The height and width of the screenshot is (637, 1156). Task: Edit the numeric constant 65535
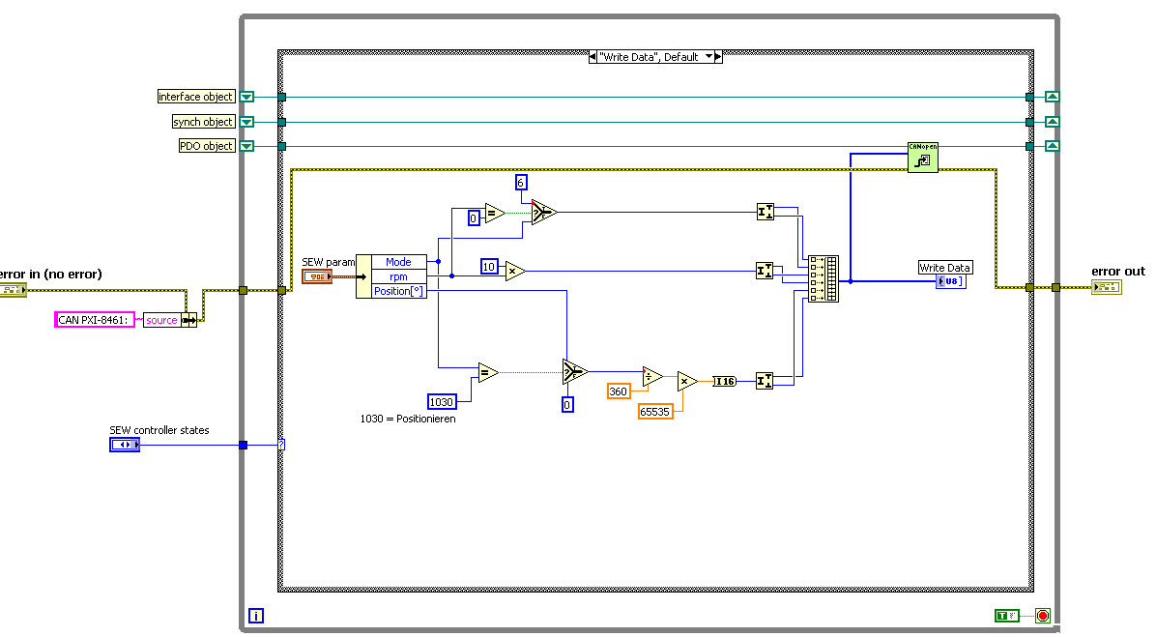click(655, 412)
